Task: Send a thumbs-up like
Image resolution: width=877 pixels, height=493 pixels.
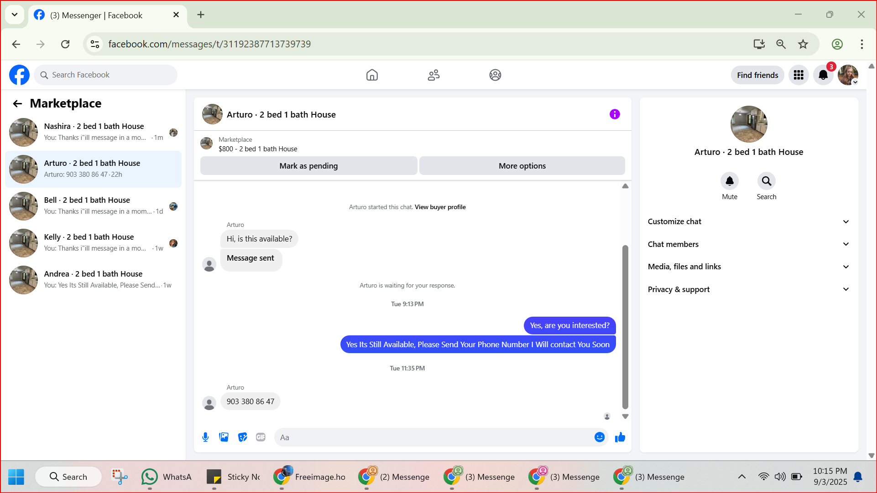Action: pyautogui.click(x=620, y=437)
